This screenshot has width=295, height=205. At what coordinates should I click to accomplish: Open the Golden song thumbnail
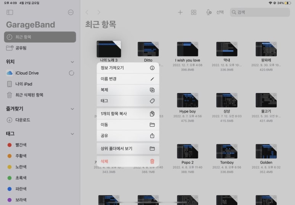(x=266, y=151)
